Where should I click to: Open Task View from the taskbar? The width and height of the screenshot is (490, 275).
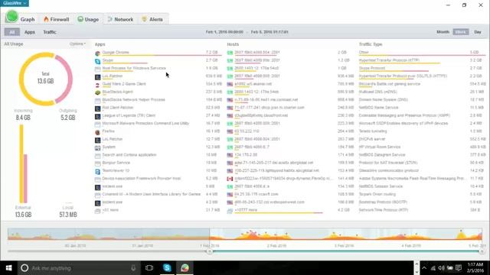click(149, 268)
